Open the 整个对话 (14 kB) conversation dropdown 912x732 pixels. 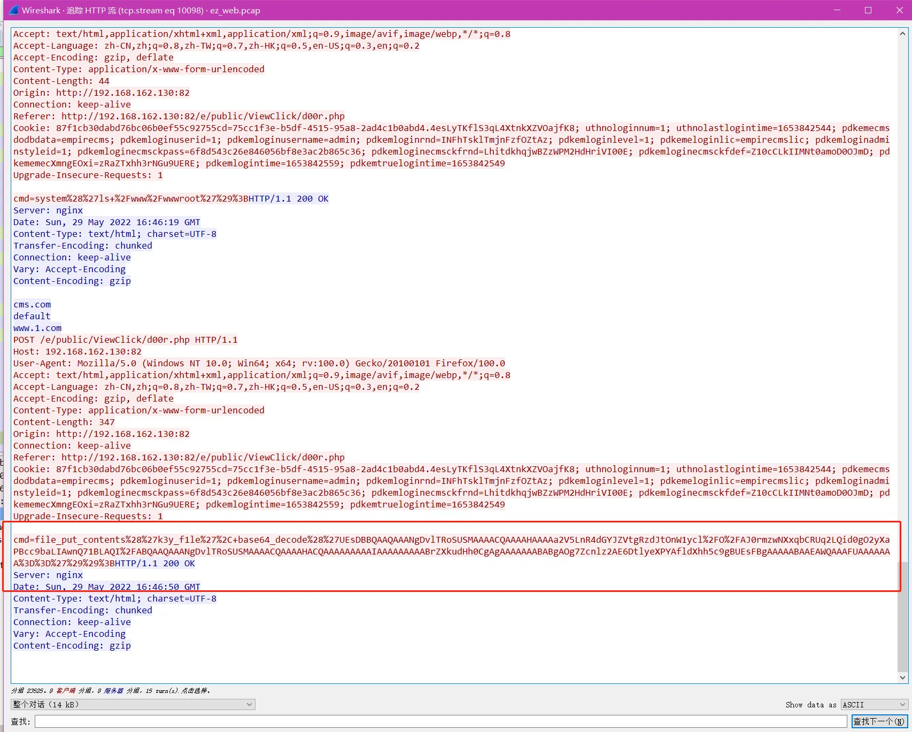[133, 705]
